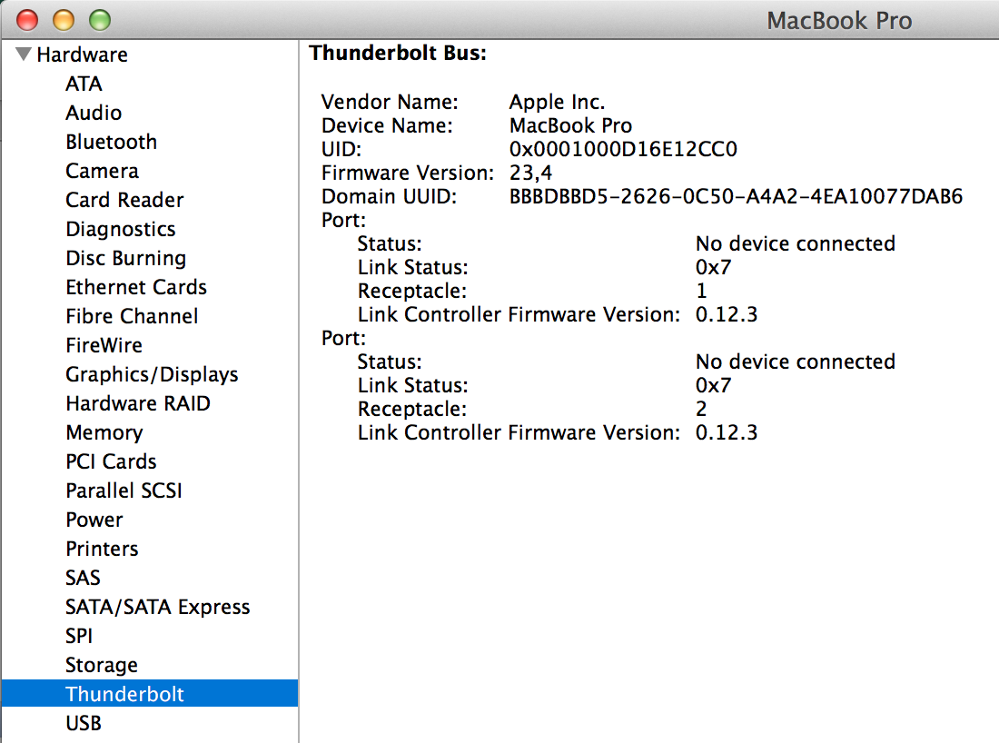This screenshot has height=743, width=999.
Task: Zoom window with the green button
Action: pos(99,20)
